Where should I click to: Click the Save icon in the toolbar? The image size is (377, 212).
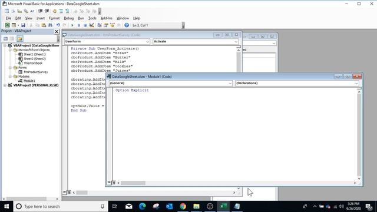23,25
